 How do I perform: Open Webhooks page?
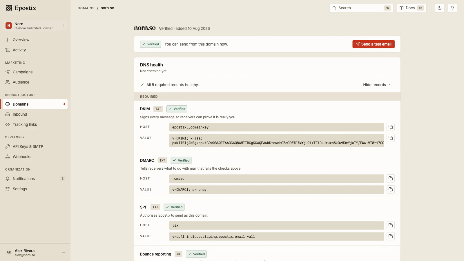click(35, 157)
